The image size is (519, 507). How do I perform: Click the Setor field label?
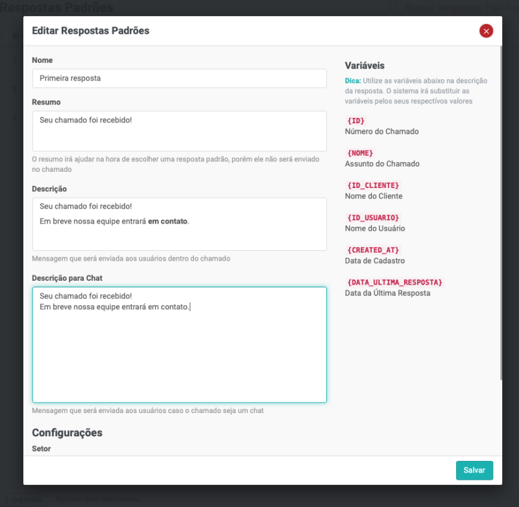pyautogui.click(x=42, y=448)
